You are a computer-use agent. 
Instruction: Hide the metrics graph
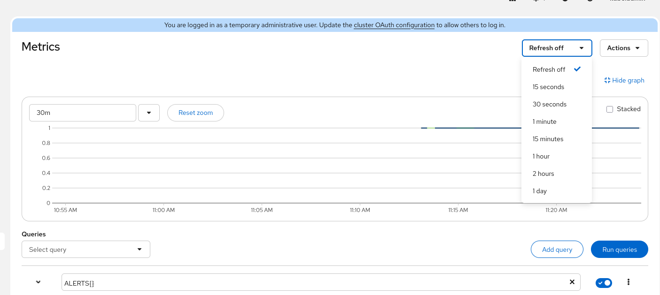point(624,81)
